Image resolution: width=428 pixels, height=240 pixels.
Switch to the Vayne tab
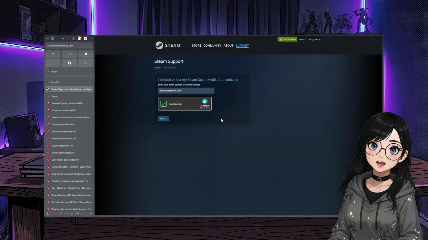(x=69, y=96)
